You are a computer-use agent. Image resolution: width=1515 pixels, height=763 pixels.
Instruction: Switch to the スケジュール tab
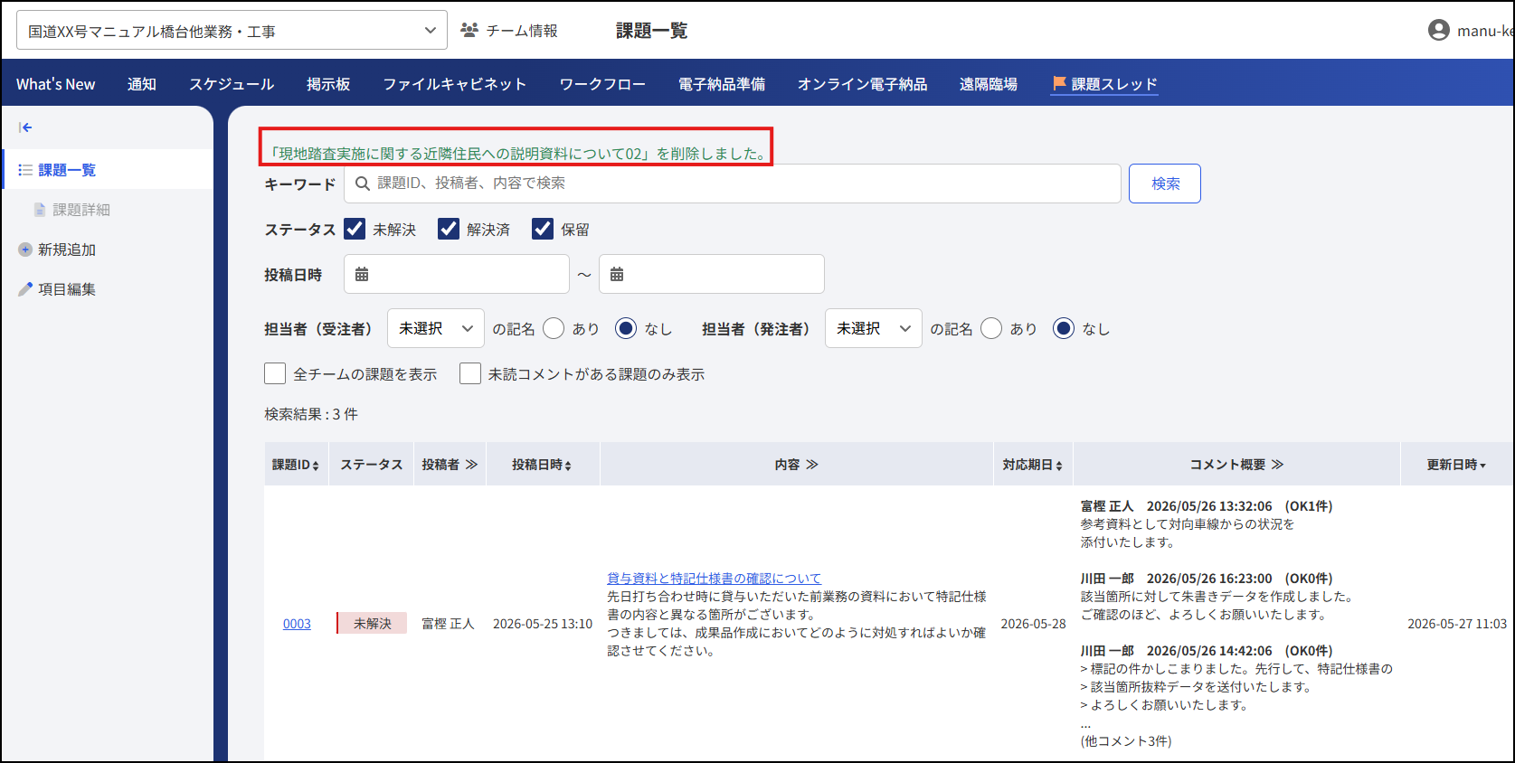coord(232,84)
